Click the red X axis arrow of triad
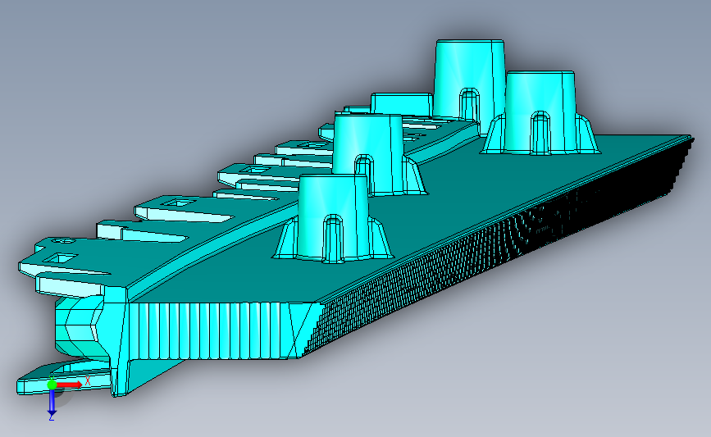 (70, 385)
